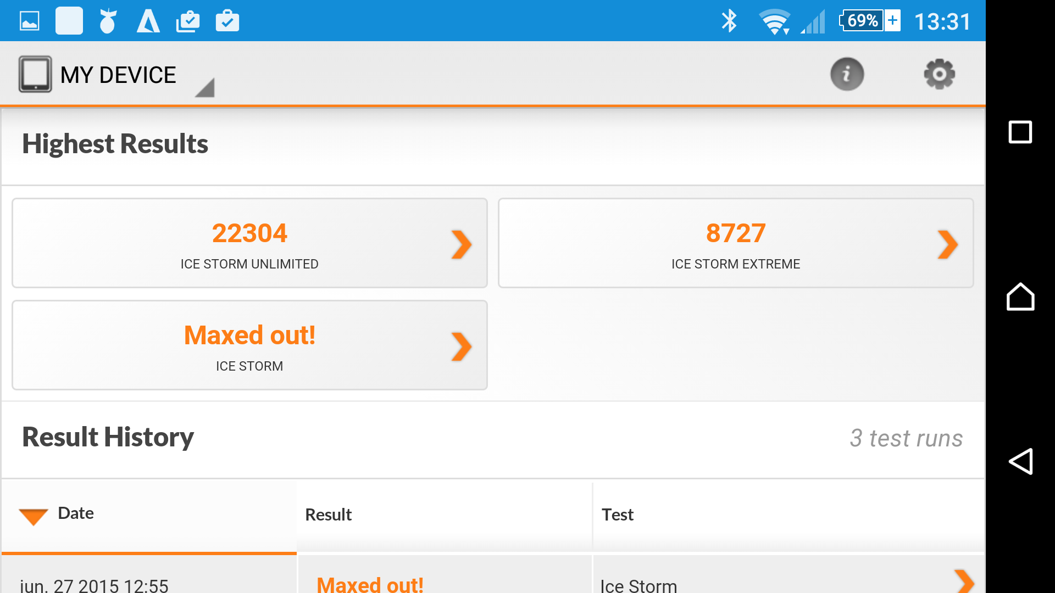The width and height of the screenshot is (1055, 593).
Task: Sort the history by the Date column
Action: (149, 516)
